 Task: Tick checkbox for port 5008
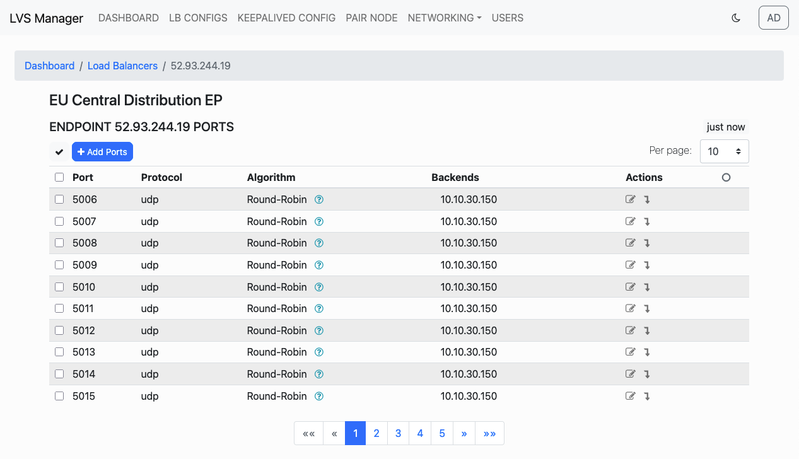[x=59, y=243]
